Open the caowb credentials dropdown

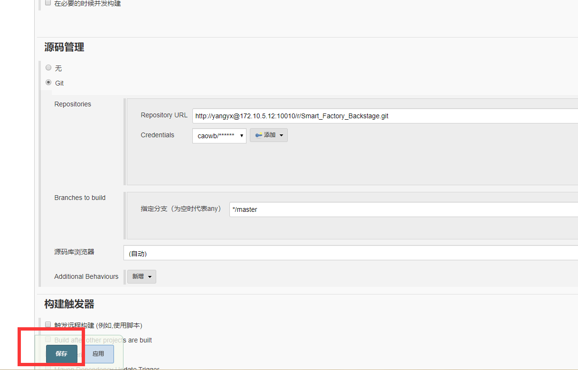coord(219,135)
